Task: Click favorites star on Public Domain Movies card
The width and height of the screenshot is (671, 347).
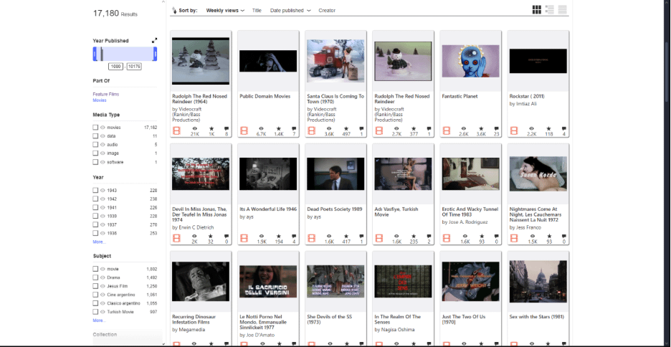Action: click(x=279, y=128)
